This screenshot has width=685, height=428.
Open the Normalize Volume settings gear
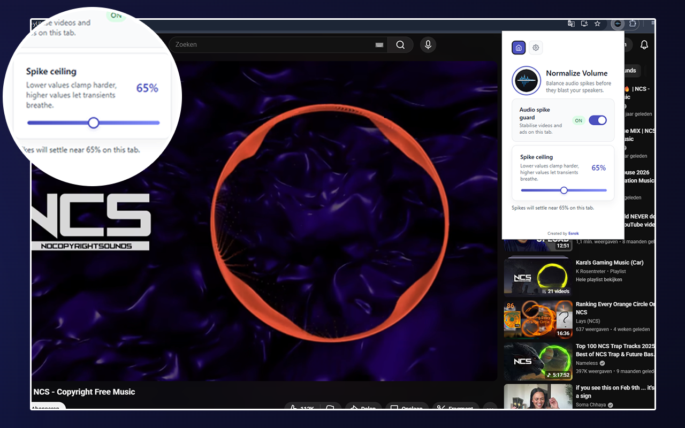tap(535, 47)
